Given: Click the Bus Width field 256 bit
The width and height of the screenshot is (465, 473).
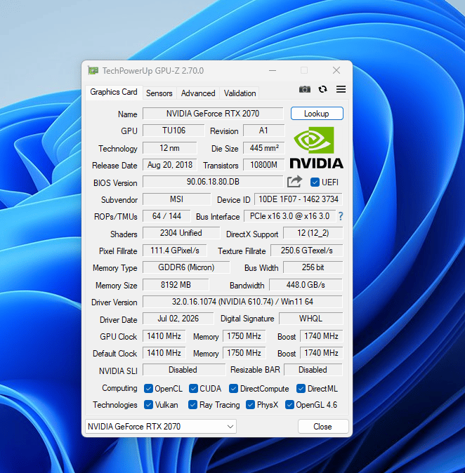Looking at the screenshot, I should click(313, 267).
